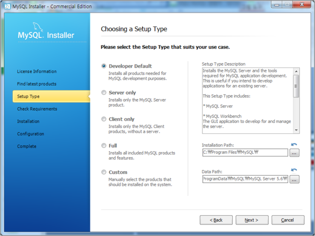Click the 'Choosing a Setup Type' heading
This screenshot has width=315, height=236.
point(134,29)
